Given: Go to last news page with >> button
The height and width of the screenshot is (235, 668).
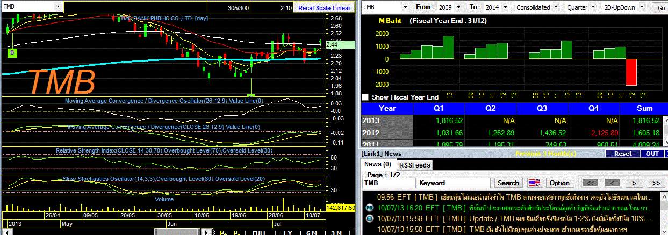Looking at the screenshot, I should click(656, 183).
